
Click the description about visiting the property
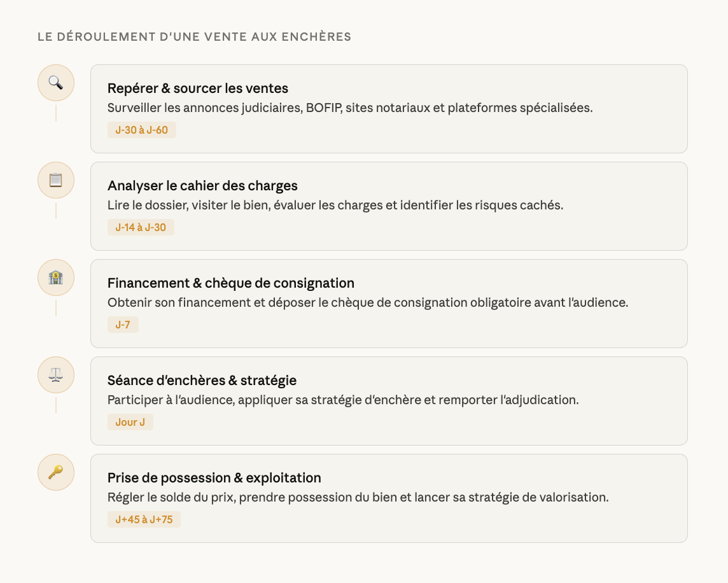point(335,205)
